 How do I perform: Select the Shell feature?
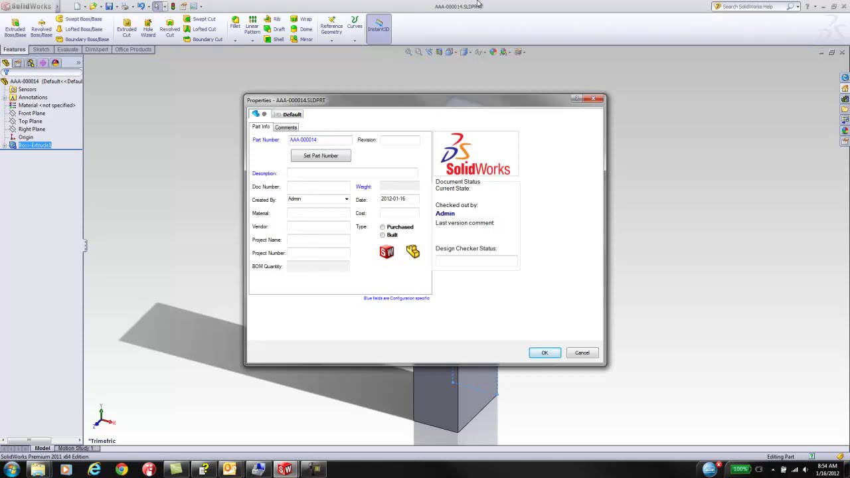pos(274,39)
